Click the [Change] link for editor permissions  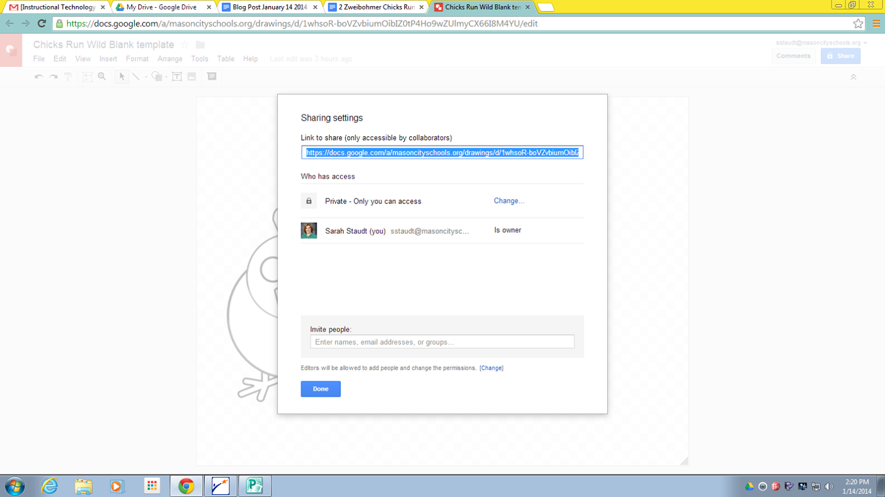(491, 368)
